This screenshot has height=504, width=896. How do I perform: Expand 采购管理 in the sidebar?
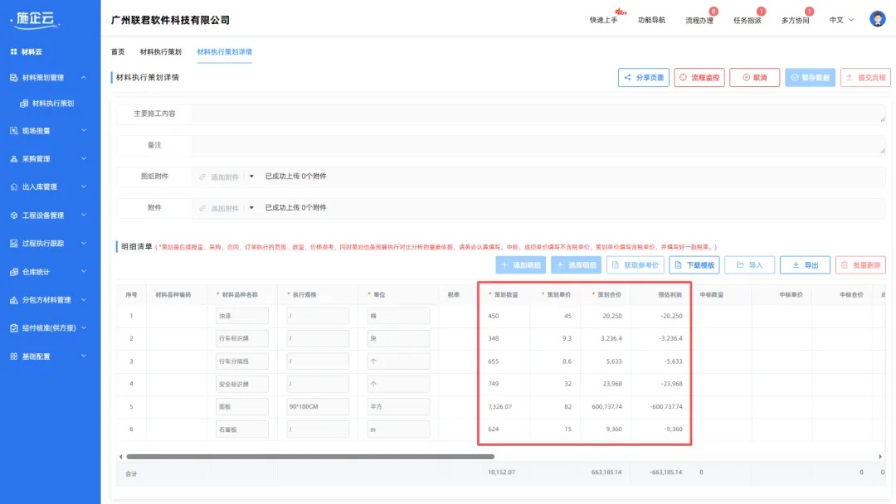pyautogui.click(x=50, y=158)
